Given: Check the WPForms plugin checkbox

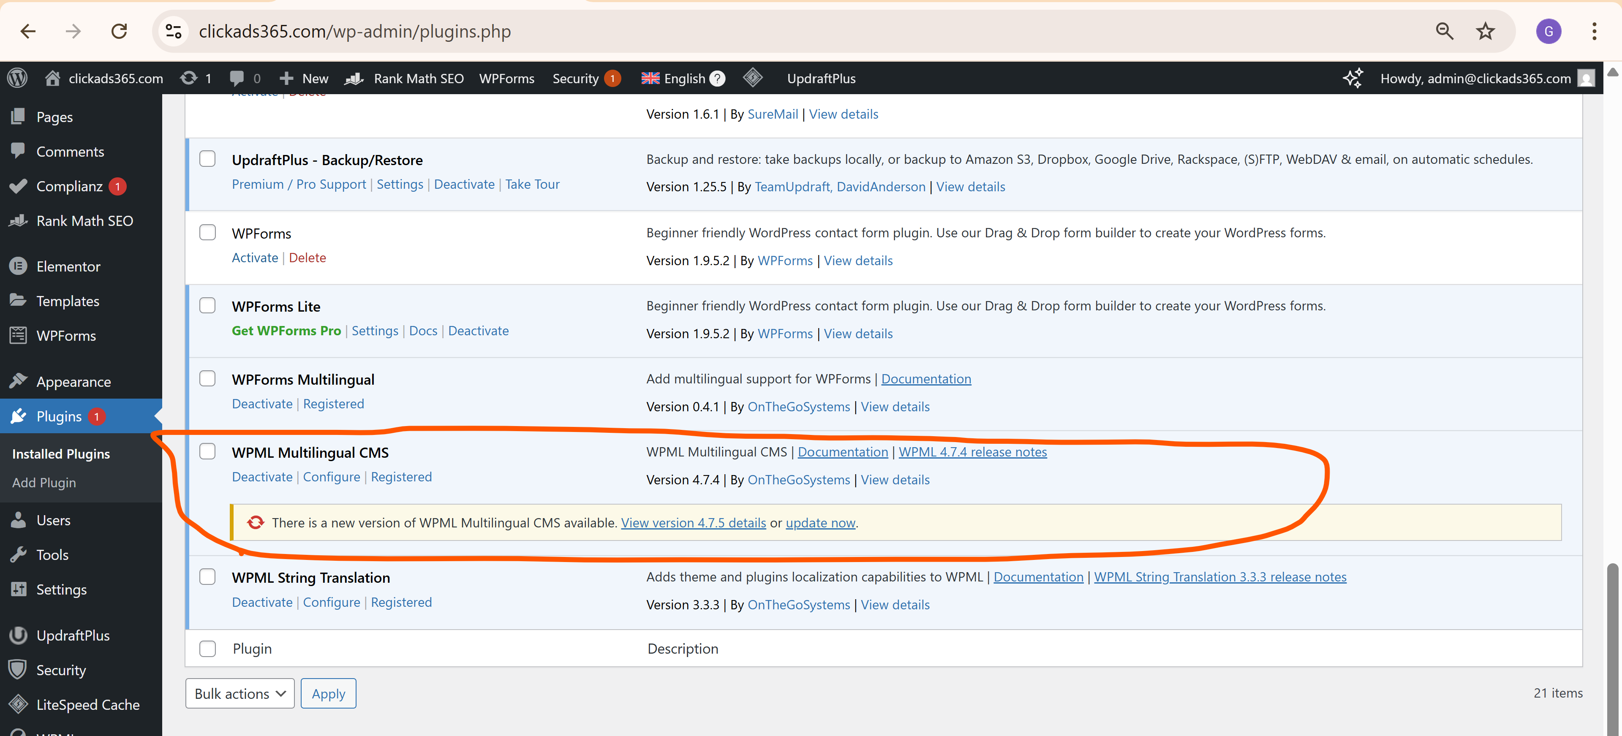Looking at the screenshot, I should click(x=207, y=232).
